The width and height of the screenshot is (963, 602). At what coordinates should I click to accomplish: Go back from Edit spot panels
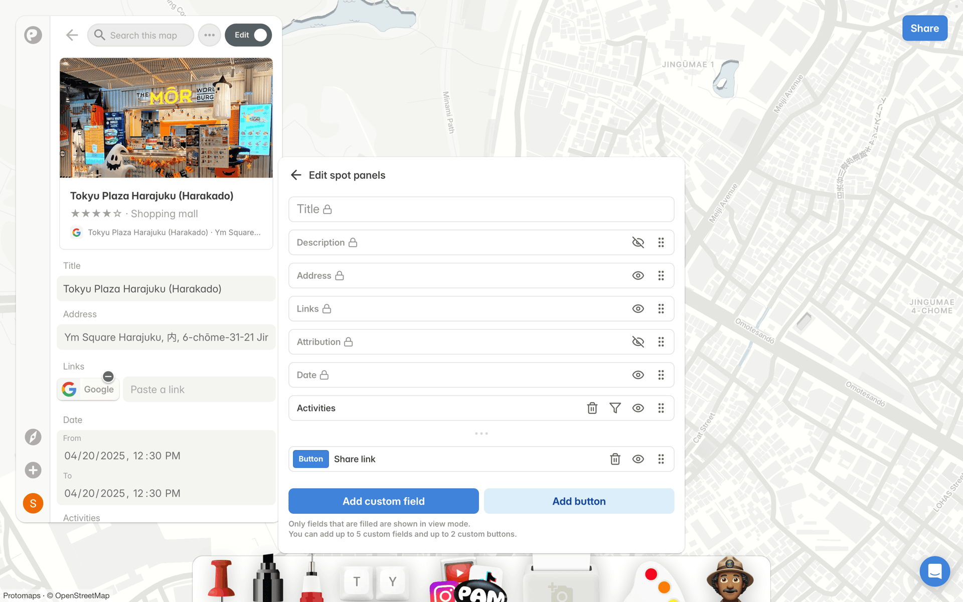click(296, 175)
